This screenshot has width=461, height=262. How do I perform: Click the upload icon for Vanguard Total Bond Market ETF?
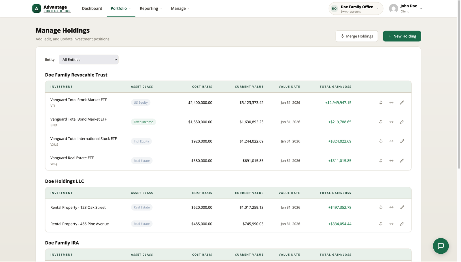point(381,122)
